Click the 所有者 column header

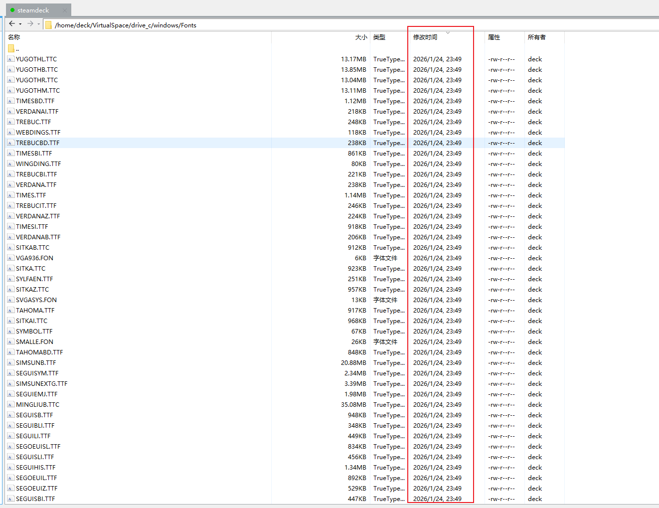click(x=536, y=37)
